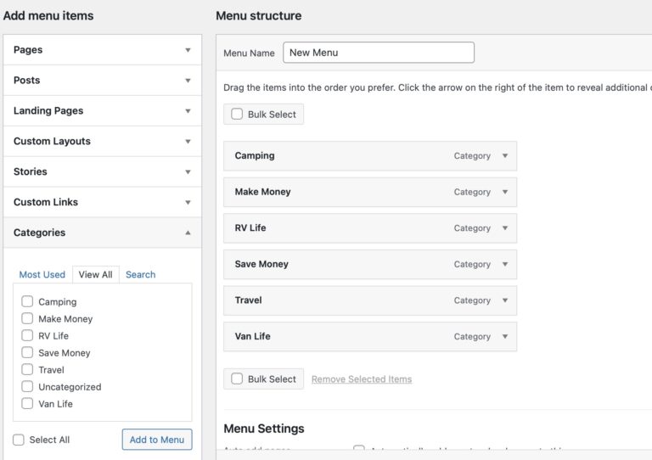This screenshot has height=460, width=652.
Task: Click the Add to Menu button
Action: point(157,440)
